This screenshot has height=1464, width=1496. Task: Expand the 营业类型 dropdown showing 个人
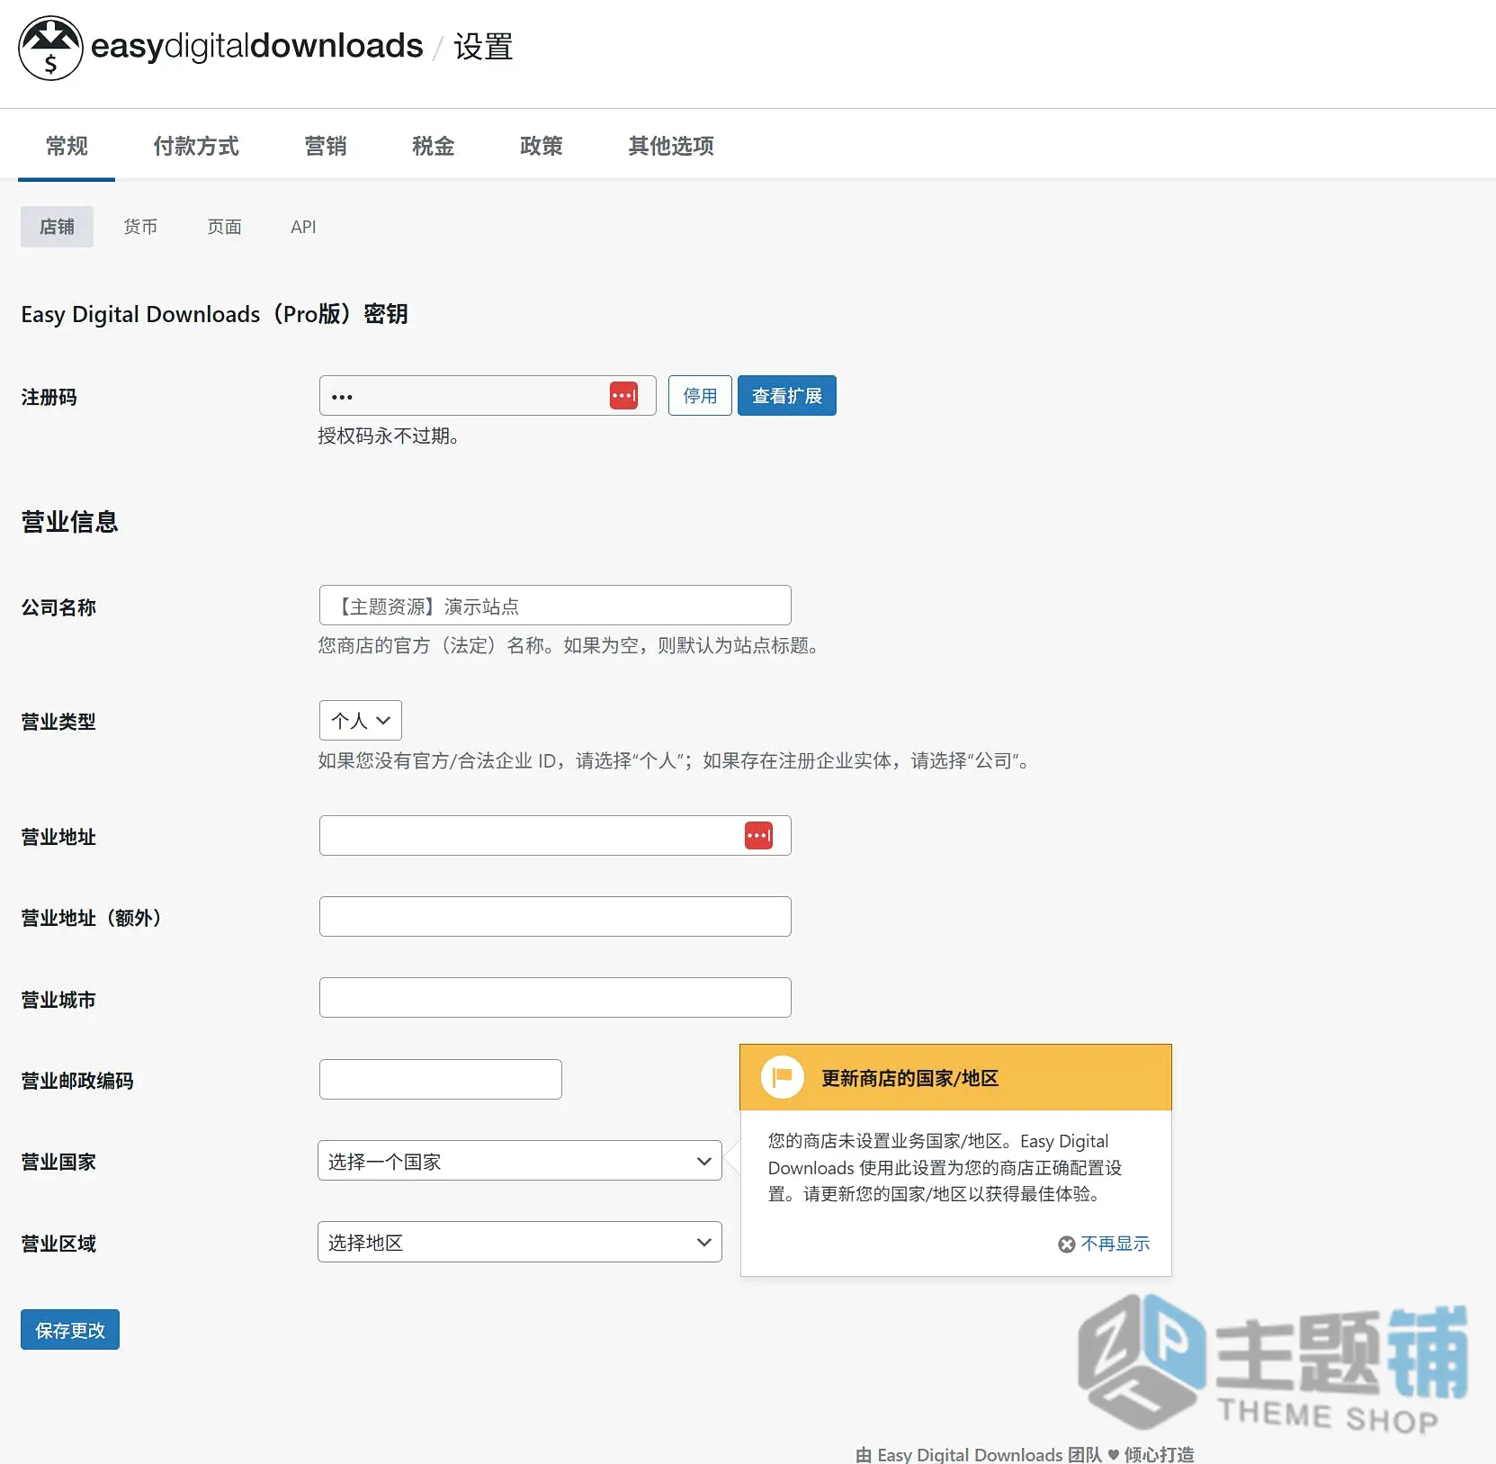(x=361, y=720)
